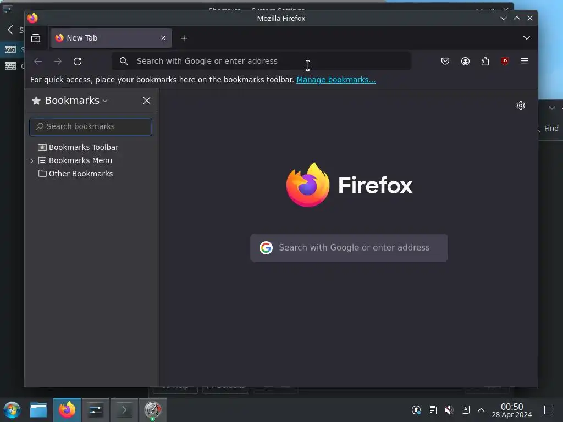Reload the current page
This screenshot has height=422, width=563.
(x=78, y=62)
